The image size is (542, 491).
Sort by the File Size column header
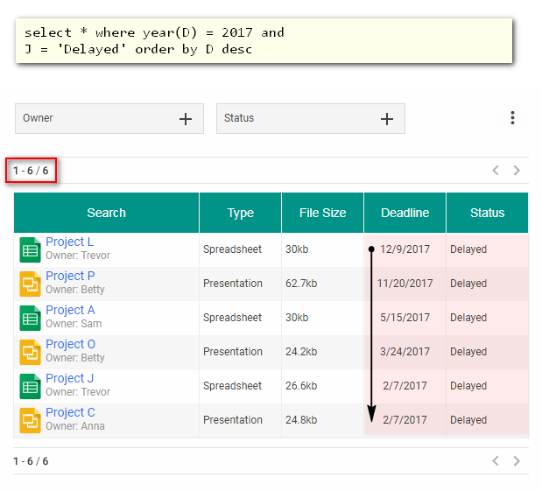coord(322,213)
